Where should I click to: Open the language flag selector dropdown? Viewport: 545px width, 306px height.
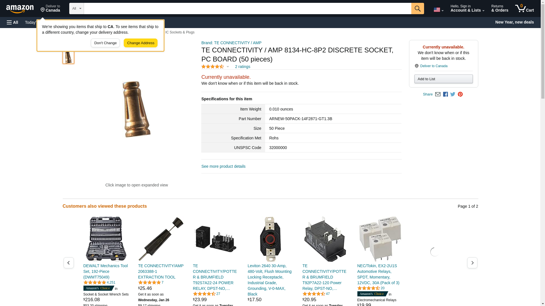pyautogui.click(x=438, y=10)
